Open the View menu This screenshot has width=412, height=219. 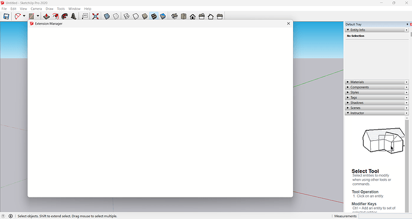(23, 9)
